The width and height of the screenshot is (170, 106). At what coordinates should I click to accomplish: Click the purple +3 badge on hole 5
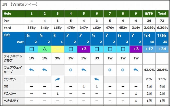pos(84,49)
